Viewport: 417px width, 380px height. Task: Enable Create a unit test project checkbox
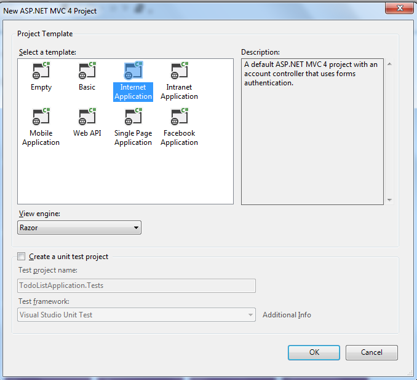(22, 257)
